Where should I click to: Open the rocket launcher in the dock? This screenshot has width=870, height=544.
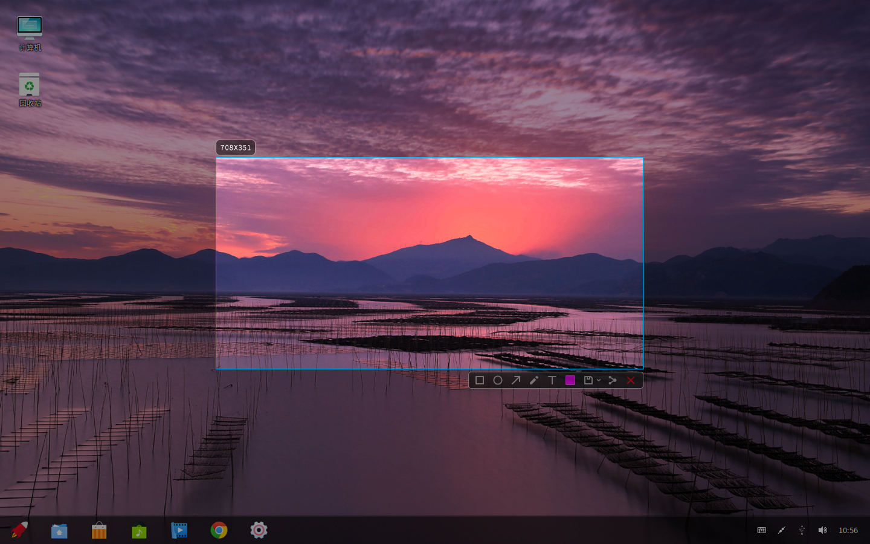[19, 530]
